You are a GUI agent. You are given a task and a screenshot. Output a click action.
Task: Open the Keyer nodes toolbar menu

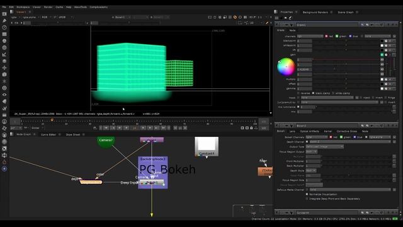pyautogui.click(x=4, y=54)
